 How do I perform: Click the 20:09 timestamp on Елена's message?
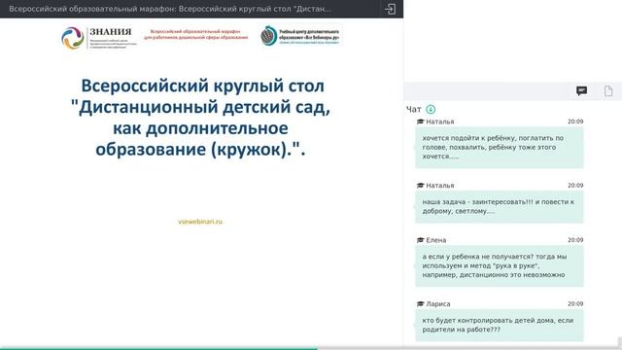click(x=575, y=240)
